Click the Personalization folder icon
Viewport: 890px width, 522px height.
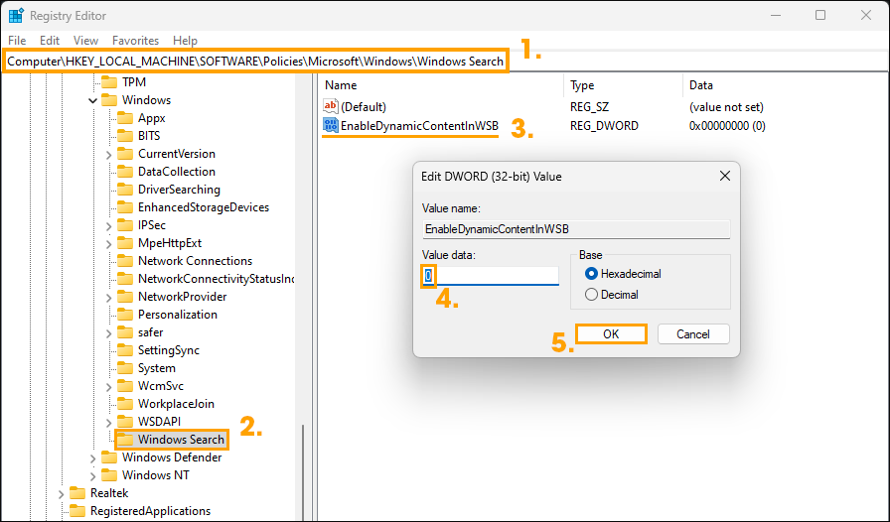coord(125,315)
